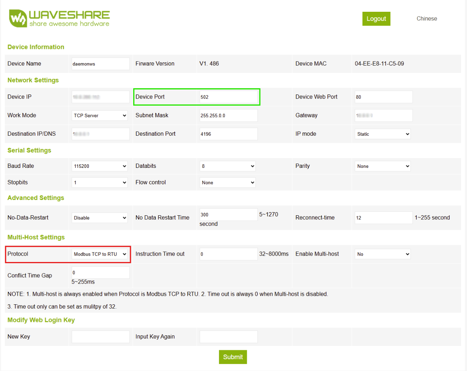Expand the Parity dropdown
This screenshot has height=371, width=467.
[x=382, y=166]
